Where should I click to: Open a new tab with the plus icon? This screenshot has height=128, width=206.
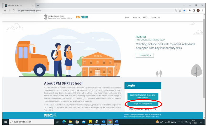[x=38, y=6]
